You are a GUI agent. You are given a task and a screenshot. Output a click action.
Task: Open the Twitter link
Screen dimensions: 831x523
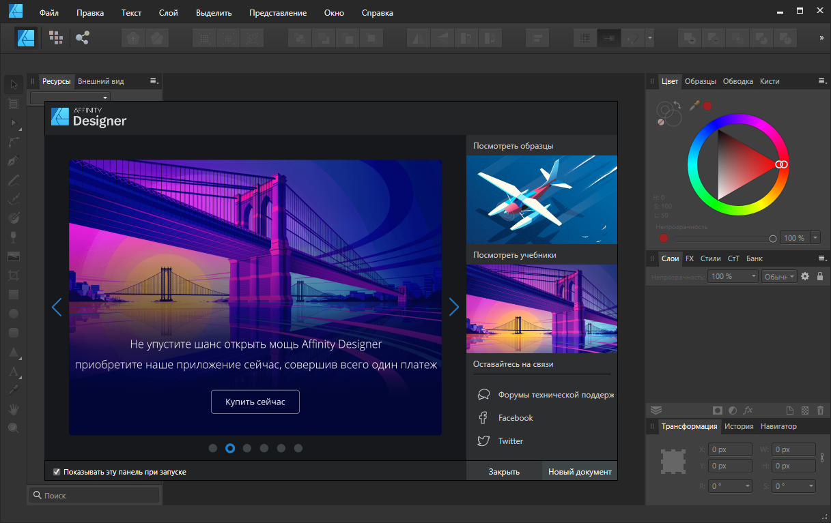[511, 441]
